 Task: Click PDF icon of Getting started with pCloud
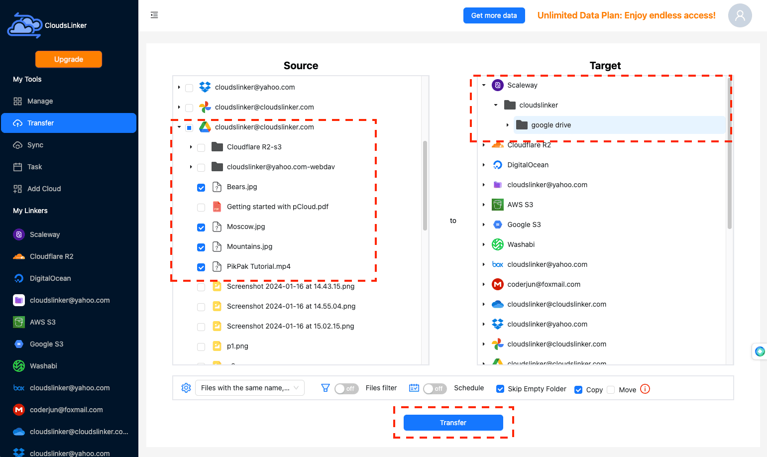point(217,207)
